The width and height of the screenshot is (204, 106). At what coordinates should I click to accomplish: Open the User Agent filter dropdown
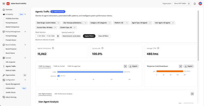(x=164, y=23)
